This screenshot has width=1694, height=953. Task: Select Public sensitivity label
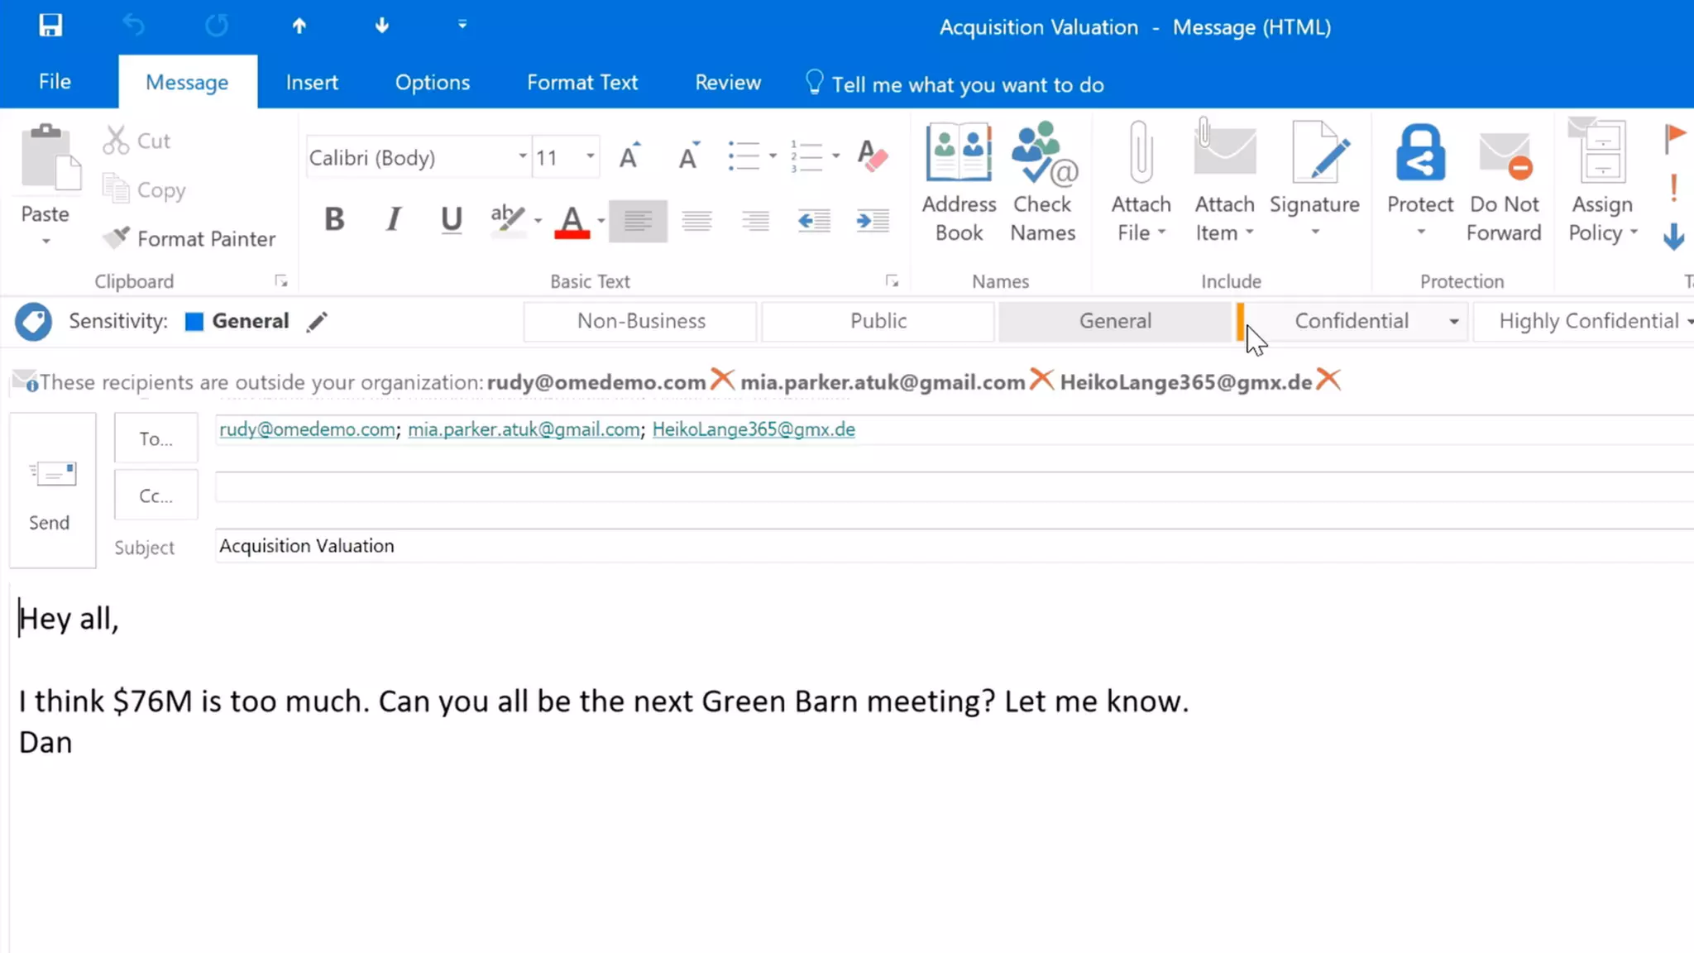878,321
